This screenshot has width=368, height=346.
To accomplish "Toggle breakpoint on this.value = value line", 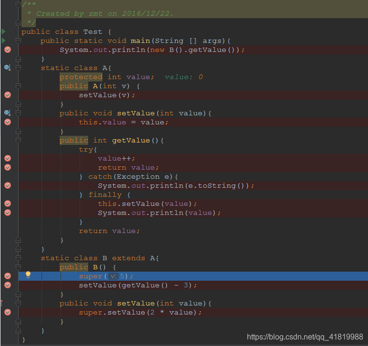I will 8,122.
